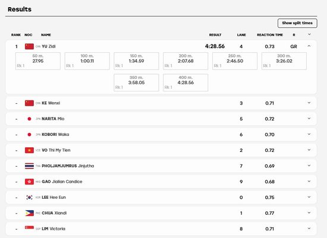Click China flag icon beside YU Zidi
Viewport: 327px width, 238px height.
click(x=29, y=46)
